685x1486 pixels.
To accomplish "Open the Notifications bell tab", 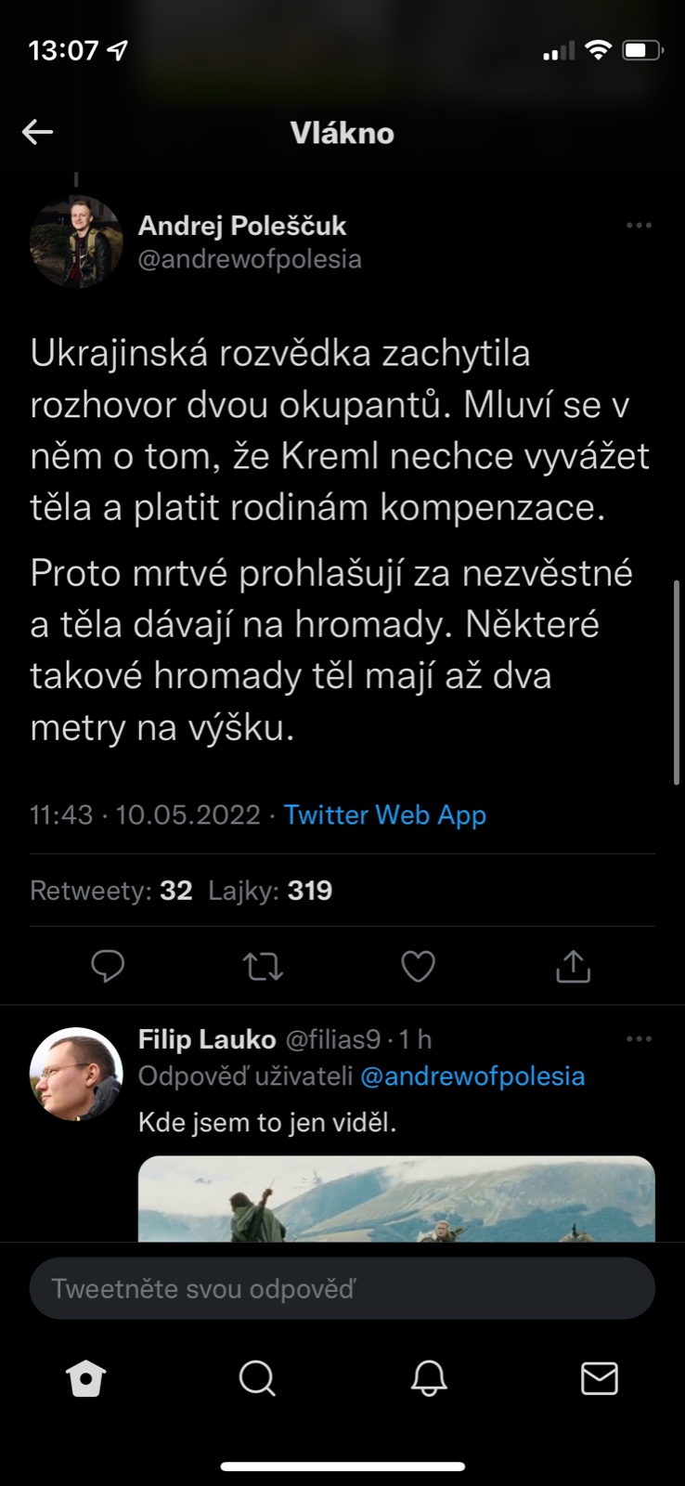I will point(429,1379).
